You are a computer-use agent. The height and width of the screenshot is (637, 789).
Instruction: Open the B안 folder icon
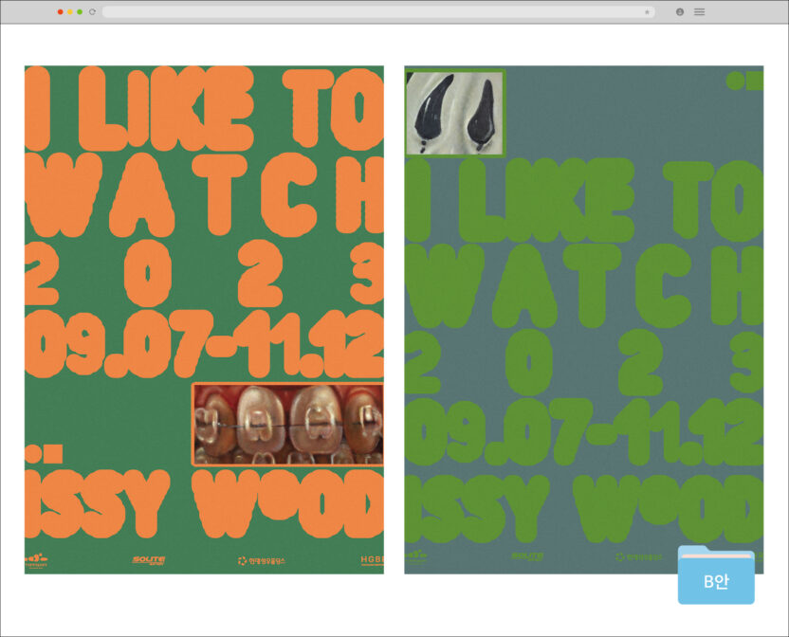point(716,574)
